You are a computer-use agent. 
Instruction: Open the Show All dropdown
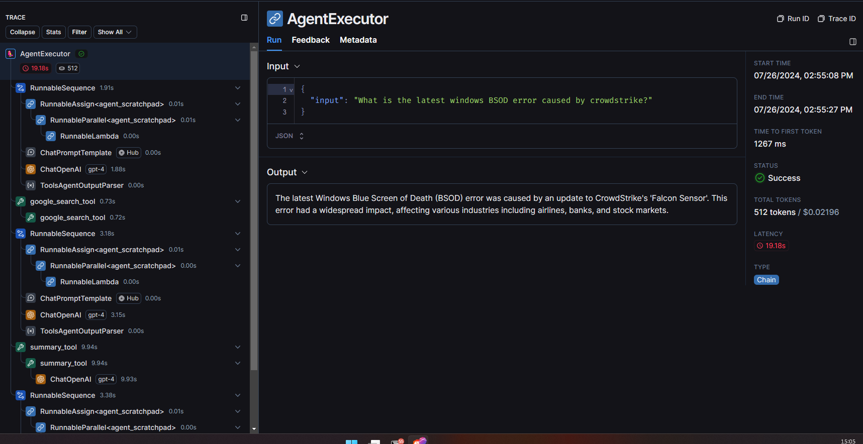tap(115, 32)
